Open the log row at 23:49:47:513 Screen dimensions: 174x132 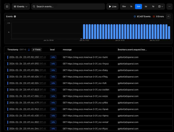click(x=88, y=90)
